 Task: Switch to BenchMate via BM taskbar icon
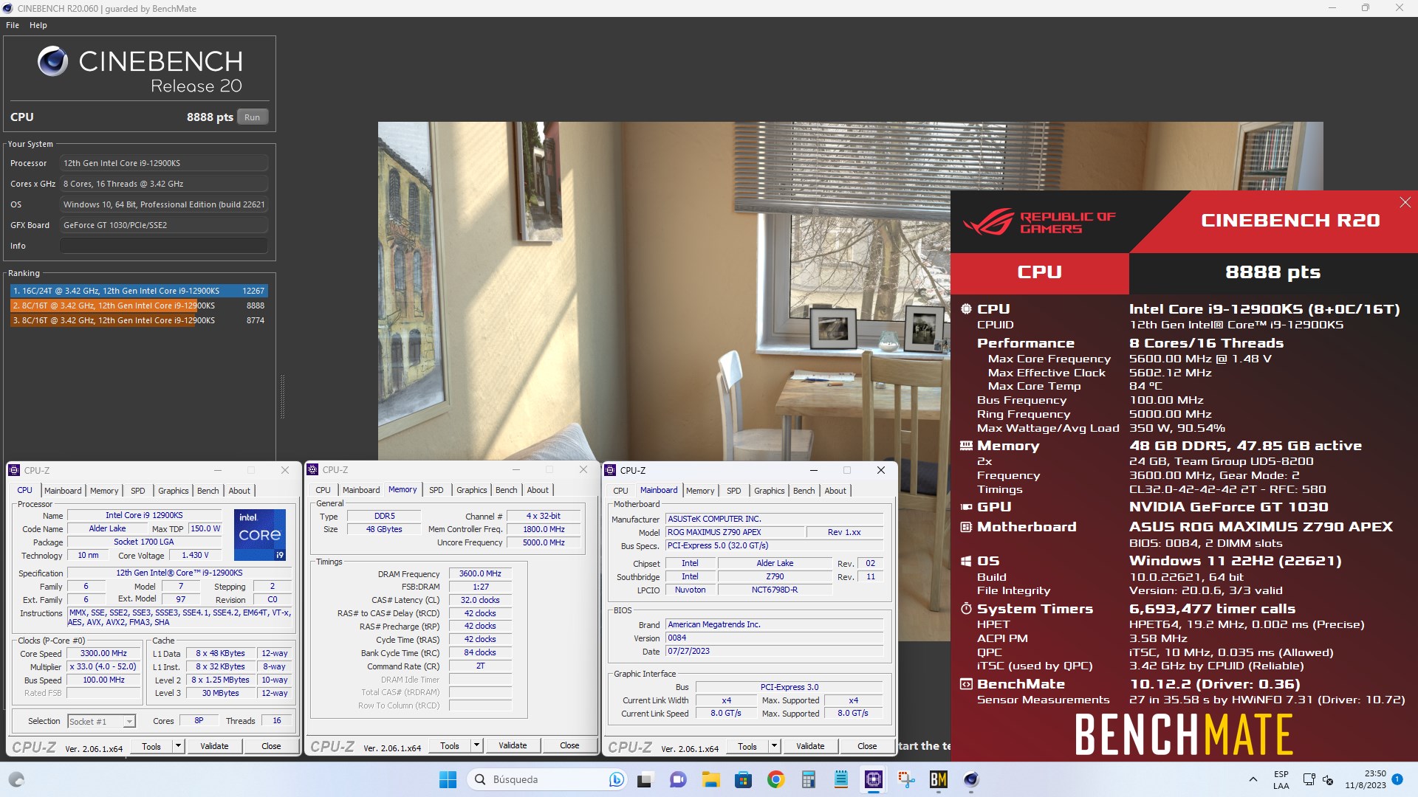939,779
